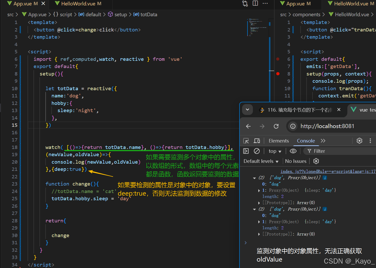Open the index.js source link in console
This screenshot has height=268, width=376.
tap(328, 171)
